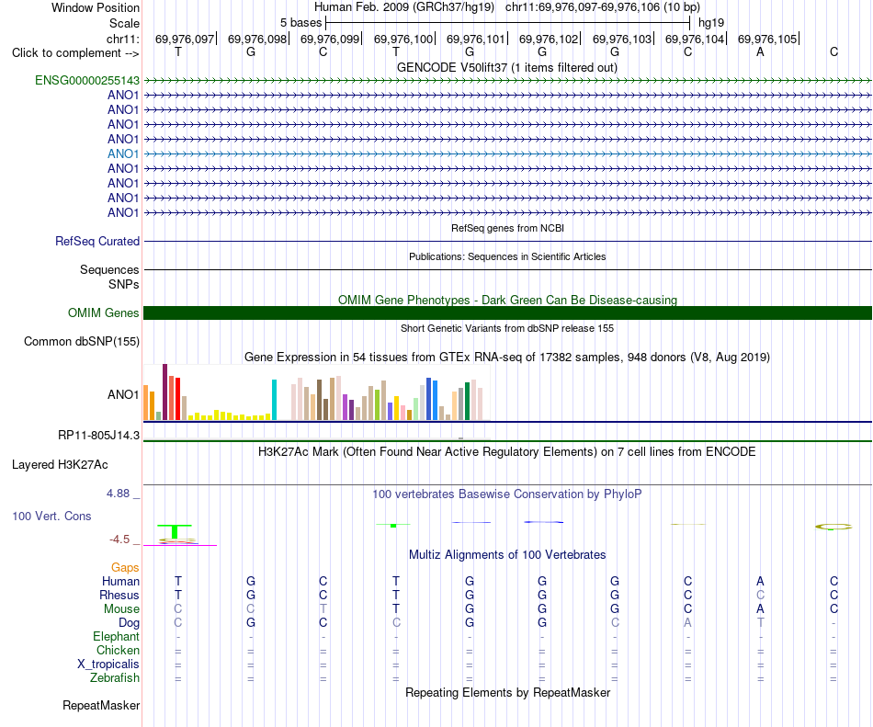Click the PhyloP Basewise Conservation title
The height and width of the screenshot is (727, 873).
pyautogui.click(x=506, y=494)
